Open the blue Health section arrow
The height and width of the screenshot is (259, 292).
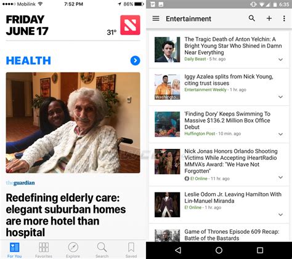pos(135,60)
